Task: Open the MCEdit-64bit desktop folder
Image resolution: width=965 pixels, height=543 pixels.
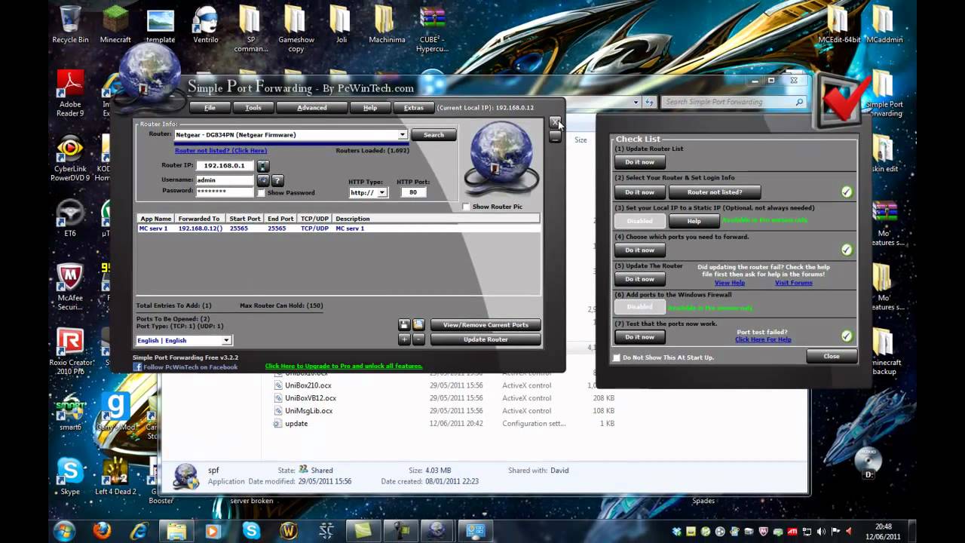Action: click(x=839, y=25)
